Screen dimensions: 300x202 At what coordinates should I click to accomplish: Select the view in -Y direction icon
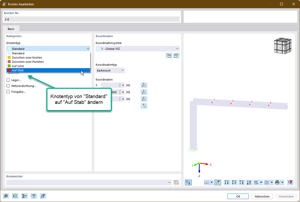tap(234, 182)
